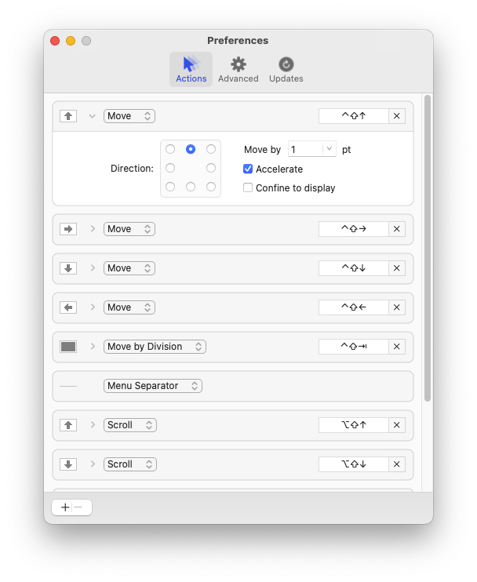Click the up arrow icon of the Scroll action

[68, 425]
